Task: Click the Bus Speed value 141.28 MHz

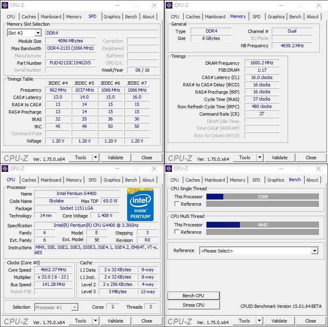Action: point(53,284)
